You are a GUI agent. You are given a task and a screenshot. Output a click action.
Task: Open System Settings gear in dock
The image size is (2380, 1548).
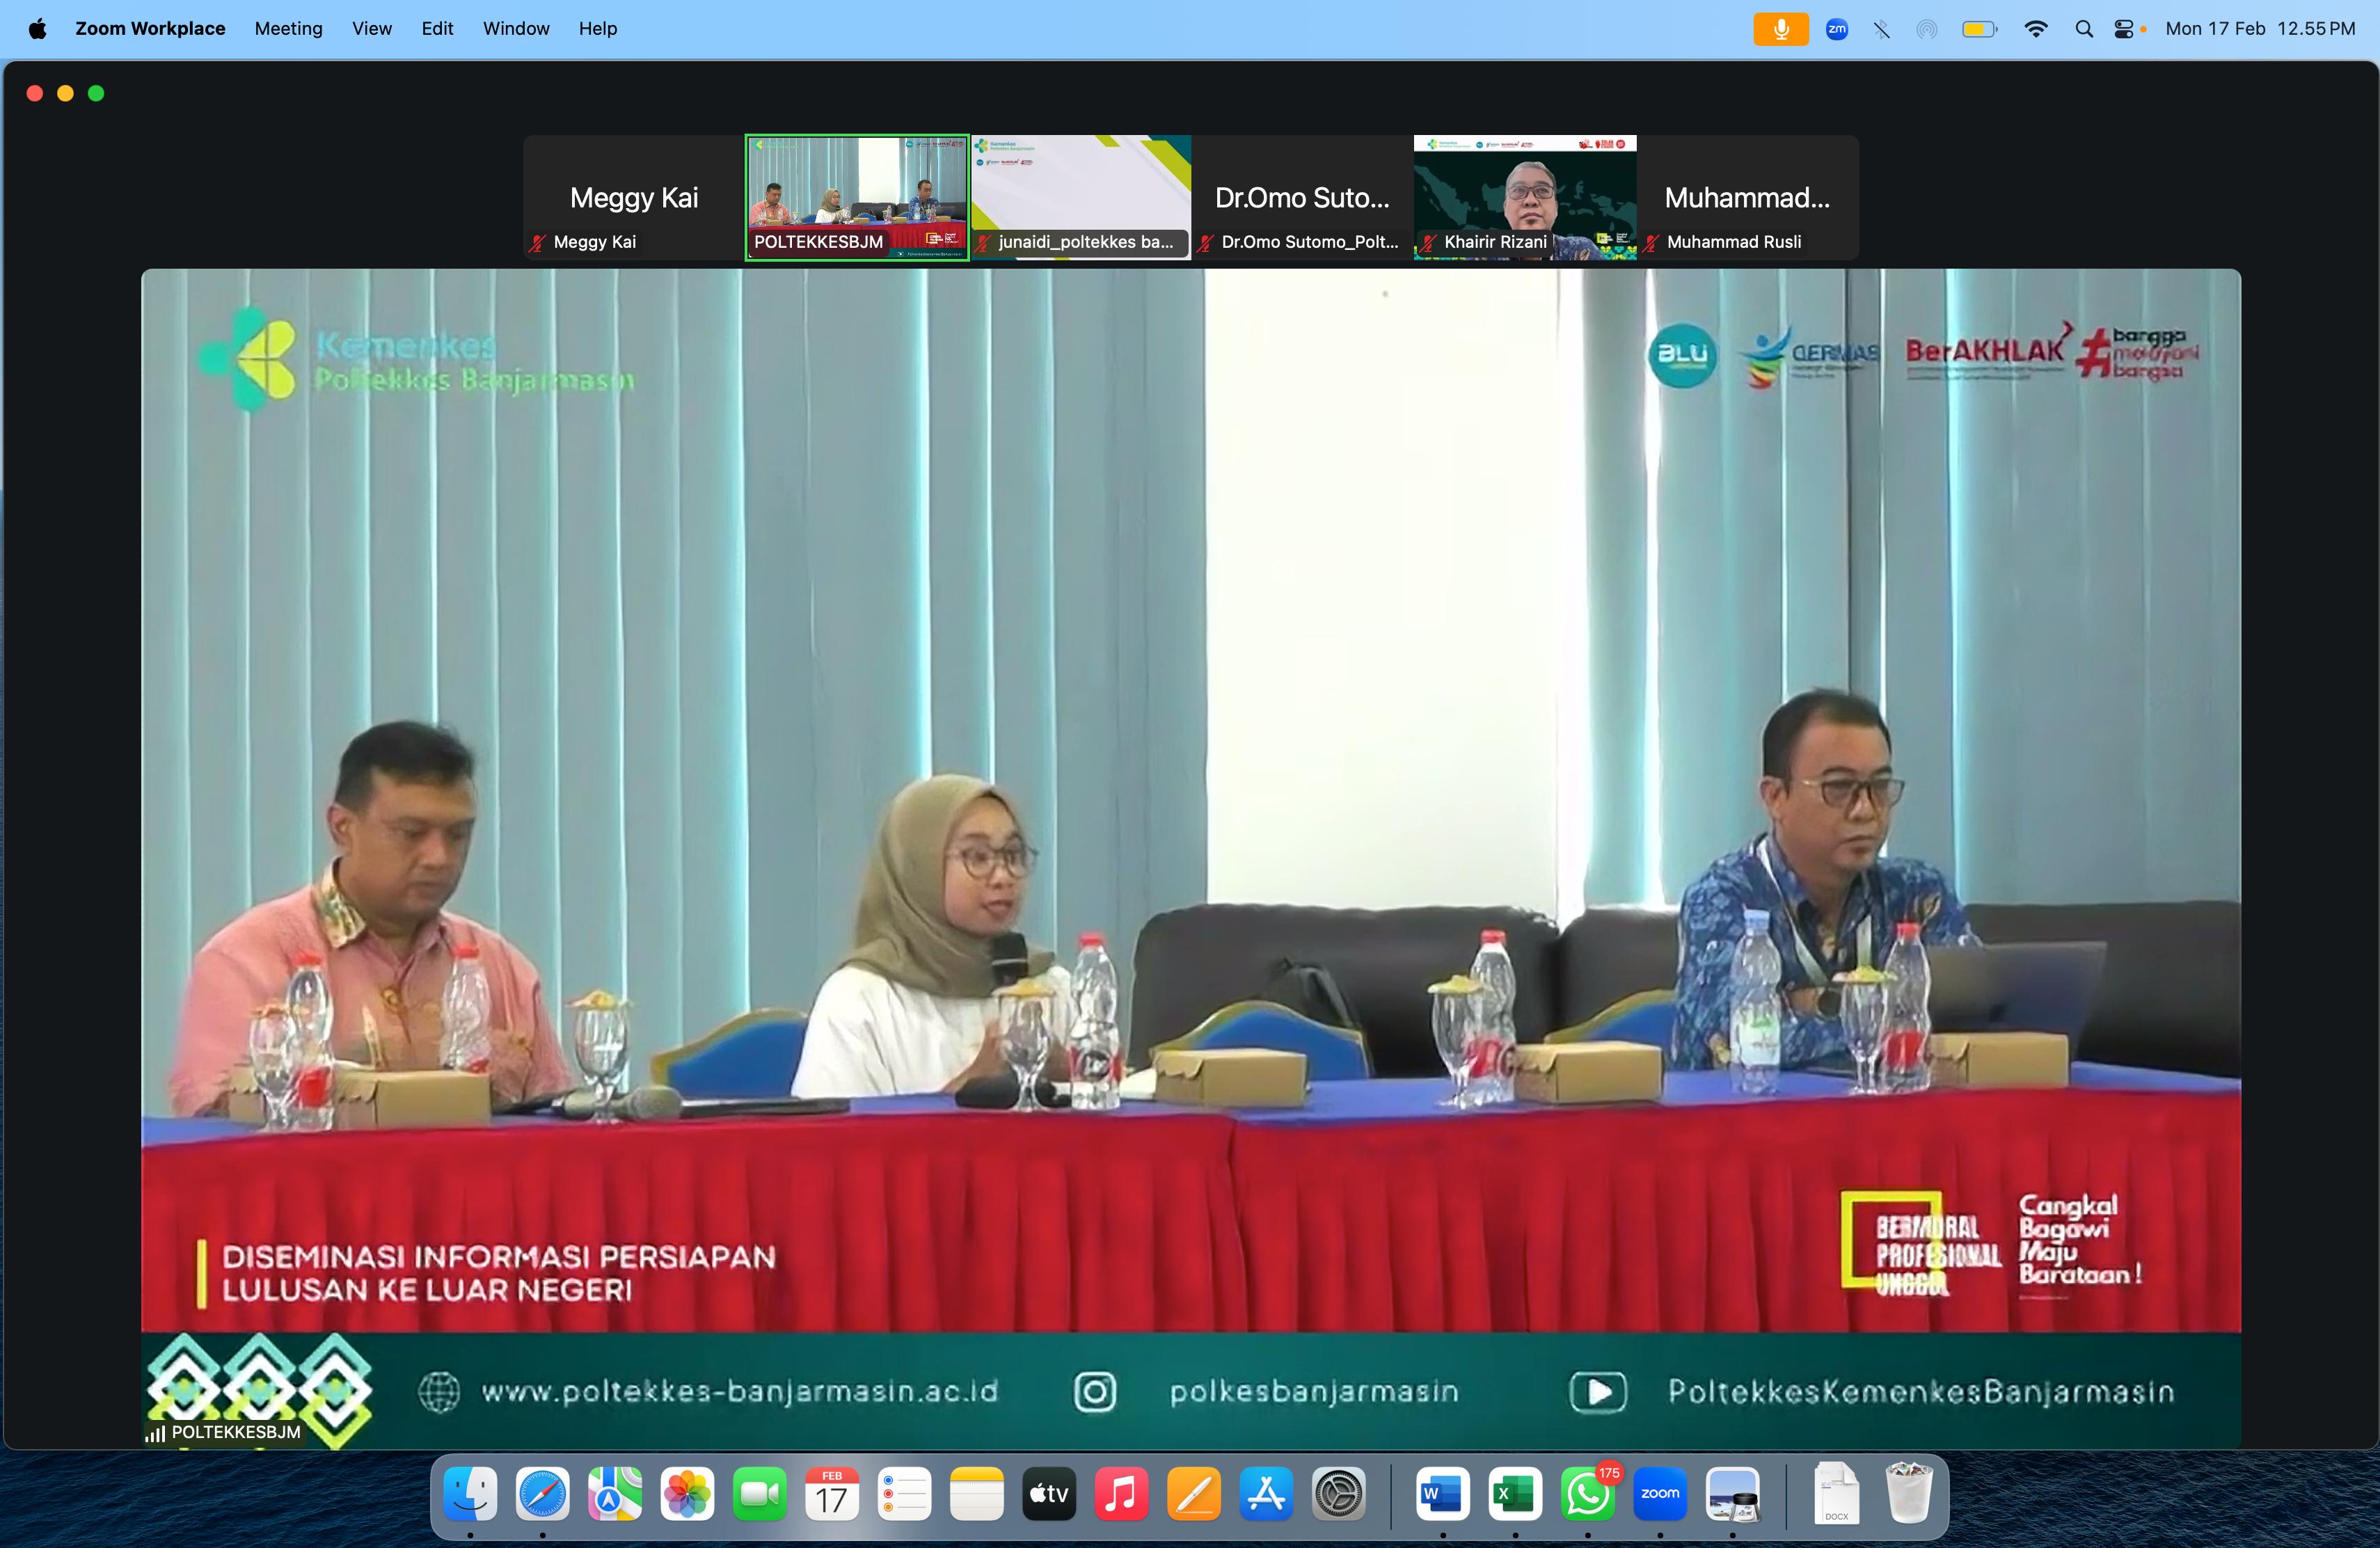coord(1338,1494)
